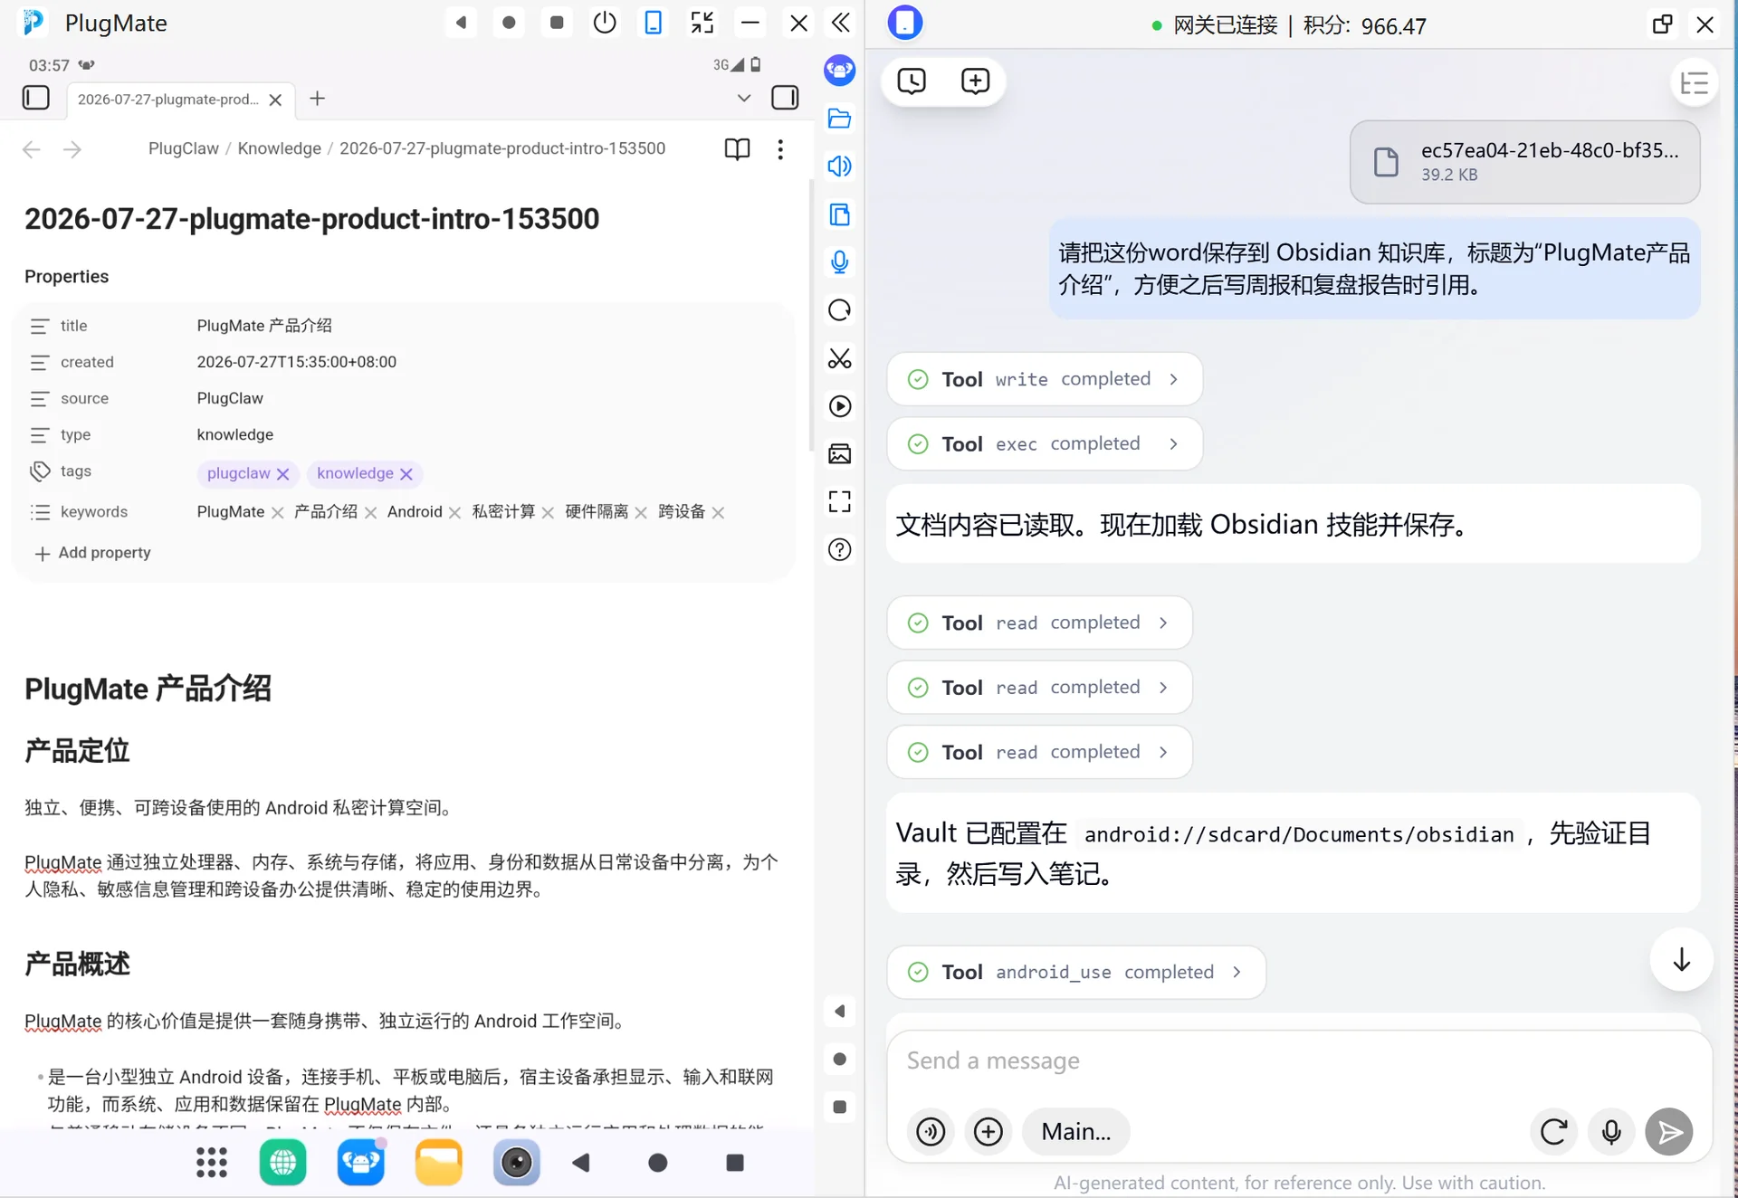Click the clipboard copy icon in side toolbar
Screen dimensions: 1738x1198
pyautogui.click(x=840, y=214)
